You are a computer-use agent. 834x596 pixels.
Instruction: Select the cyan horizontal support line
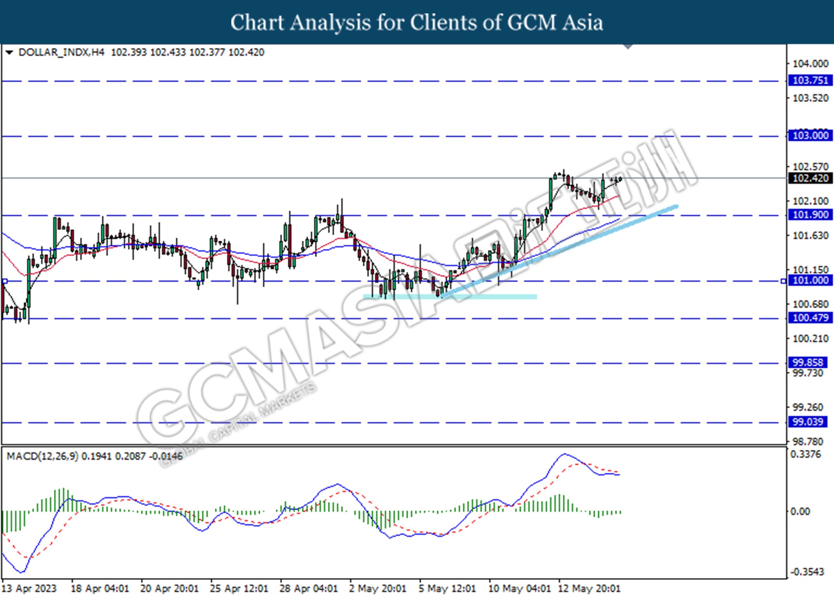tap(450, 297)
